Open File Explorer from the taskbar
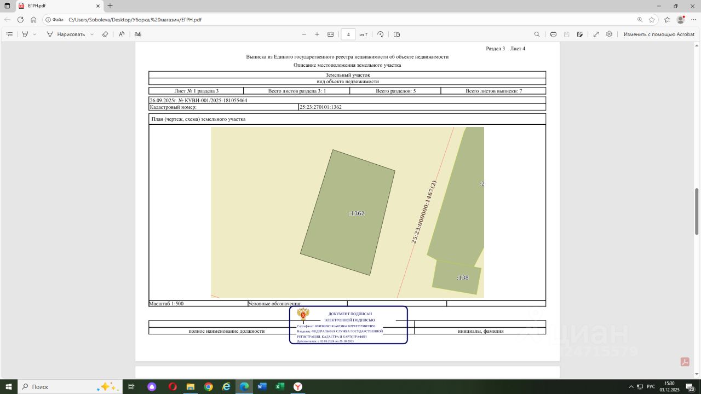Screen dimensions: 701x394 click(191, 386)
